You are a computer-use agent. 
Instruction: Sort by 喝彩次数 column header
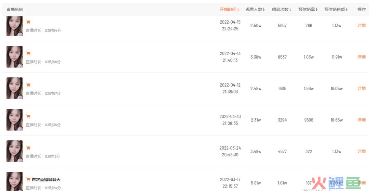pyautogui.click(x=282, y=10)
